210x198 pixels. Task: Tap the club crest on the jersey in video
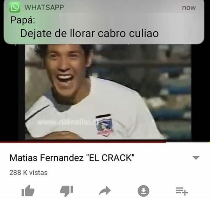point(104,125)
